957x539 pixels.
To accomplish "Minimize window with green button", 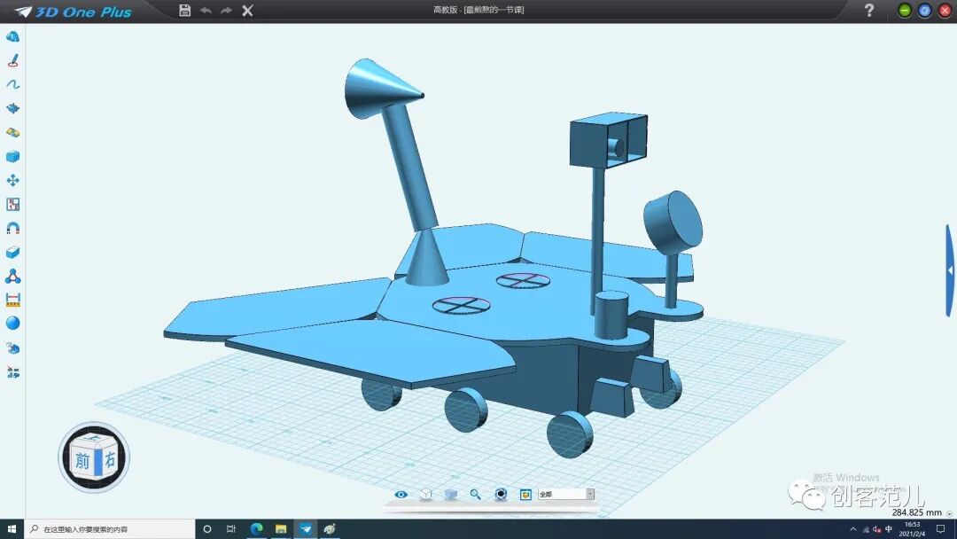I will [x=905, y=11].
